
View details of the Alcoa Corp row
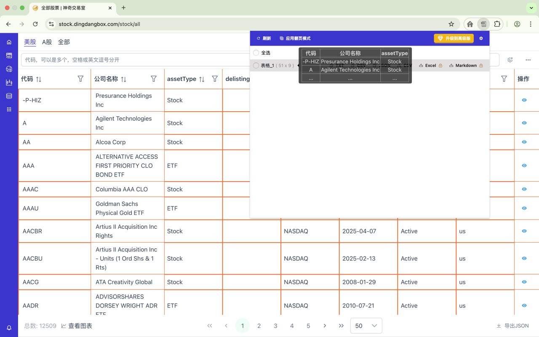point(524,142)
